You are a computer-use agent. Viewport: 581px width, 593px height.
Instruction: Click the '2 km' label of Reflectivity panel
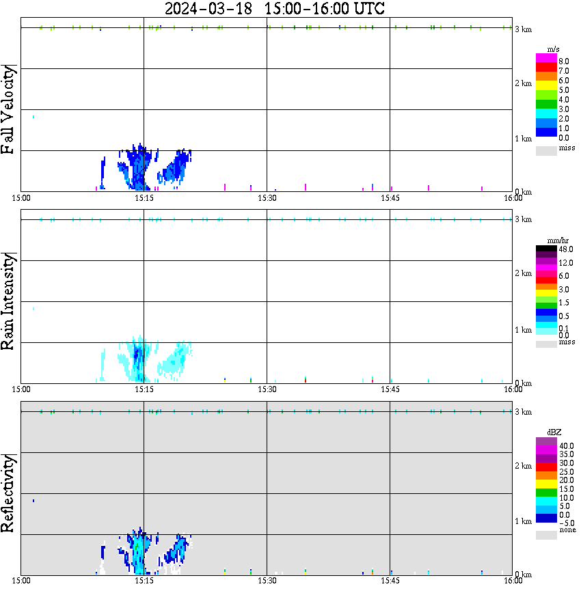coord(523,466)
